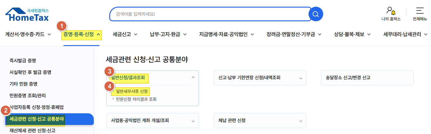Expand the 지급명세·자료·공익법인 menu
Image resolution: width=431 pixels, height=134 pixels.
pyautogui.click(x=226, y=34)
